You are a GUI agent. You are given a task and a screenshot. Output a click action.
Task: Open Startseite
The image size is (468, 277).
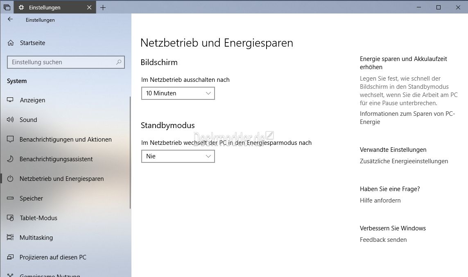(32, 43)
